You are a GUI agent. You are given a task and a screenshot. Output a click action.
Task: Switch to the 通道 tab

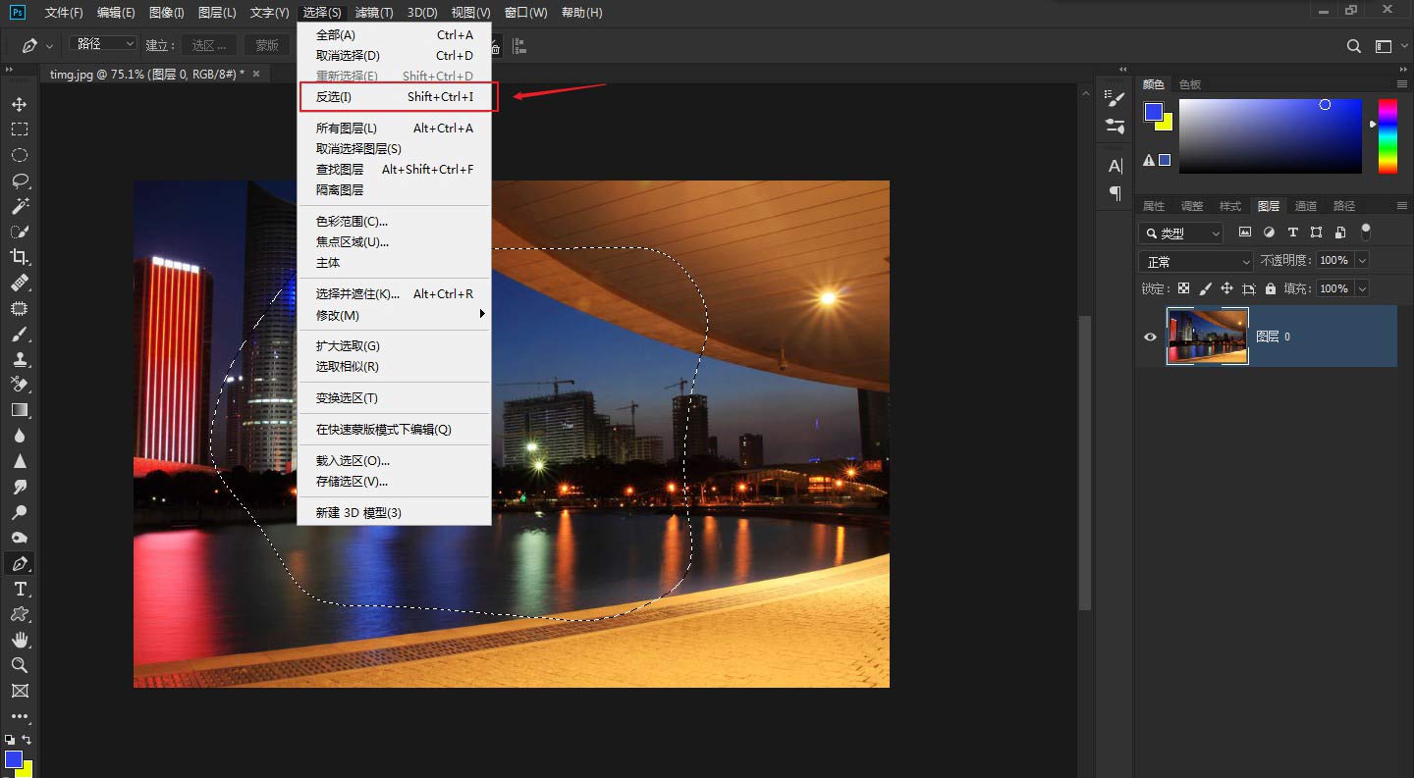tap(1306, 206)
